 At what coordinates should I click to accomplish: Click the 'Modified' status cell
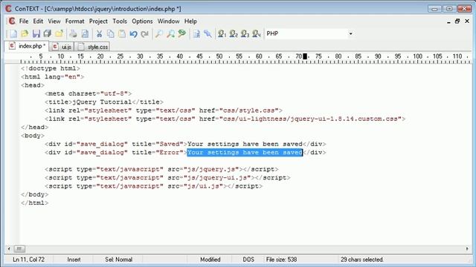pos(210,260)
